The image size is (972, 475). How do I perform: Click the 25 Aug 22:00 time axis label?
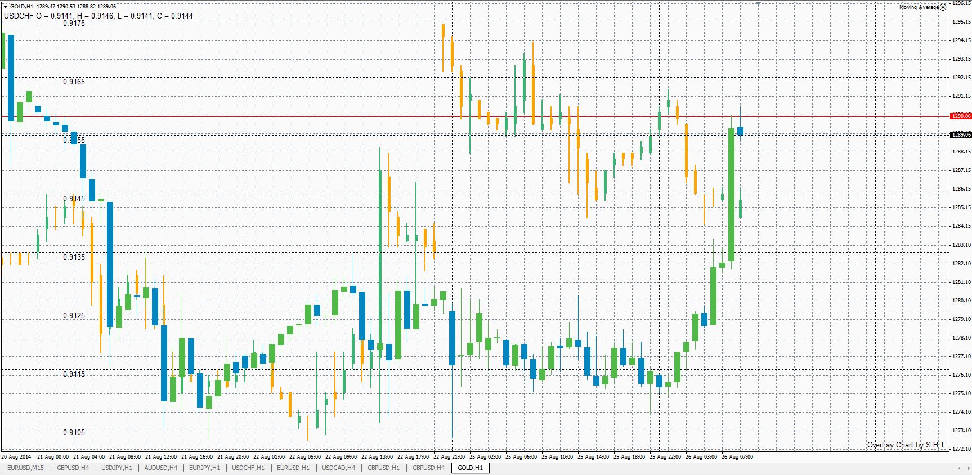pyautogui.click(x=665, y=457)
